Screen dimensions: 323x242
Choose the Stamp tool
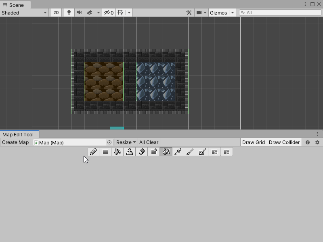click(x=129, y=152)
